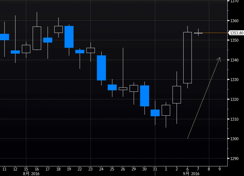The width and height of the screenshot is (244, 176).
Task: Click the date label 16 on axis
Action: click(37, 169)
